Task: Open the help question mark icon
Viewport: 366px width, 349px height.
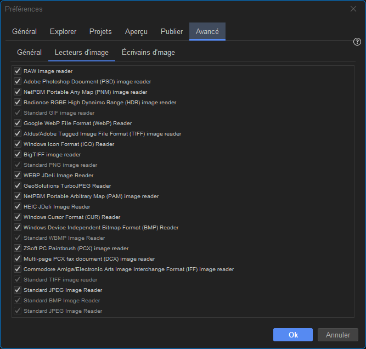Action: (x=357, y=42)
